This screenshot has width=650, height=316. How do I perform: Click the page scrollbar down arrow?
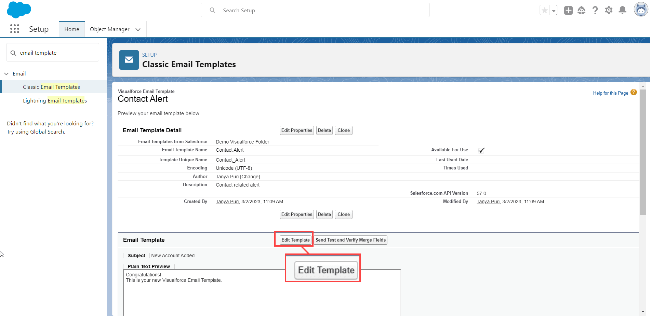[x=643, y=312]
